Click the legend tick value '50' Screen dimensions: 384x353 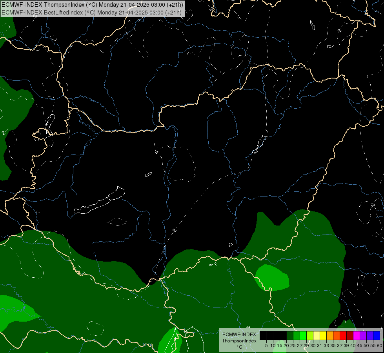(366, 346)
